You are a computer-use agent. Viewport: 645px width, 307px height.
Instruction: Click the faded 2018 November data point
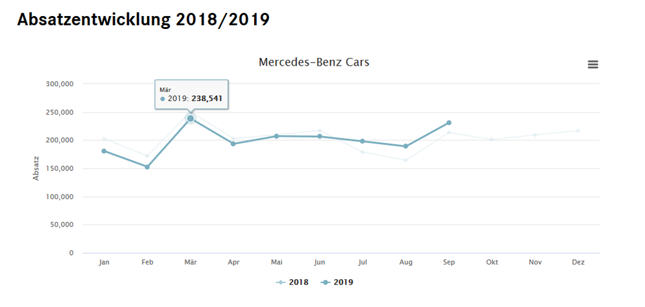tap(535, 135)
